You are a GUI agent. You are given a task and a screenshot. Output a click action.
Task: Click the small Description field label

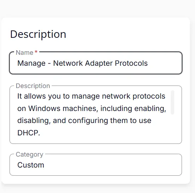pos(33,86)
